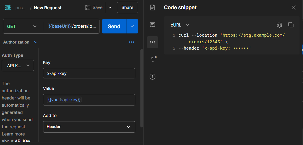The image size is (303, 145).
Task: Click the Save icon button
Action: click(x=94, y=7)
